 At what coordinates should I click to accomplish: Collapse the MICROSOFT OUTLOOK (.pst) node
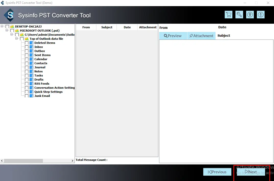7,30
